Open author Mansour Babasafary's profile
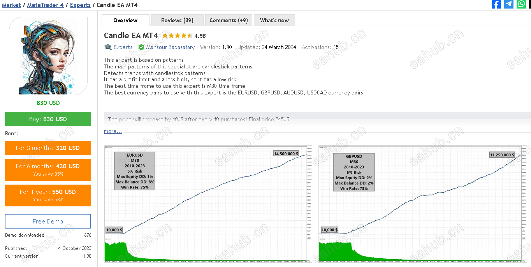This screenshot has width=531, height=267. coord(171,47)
